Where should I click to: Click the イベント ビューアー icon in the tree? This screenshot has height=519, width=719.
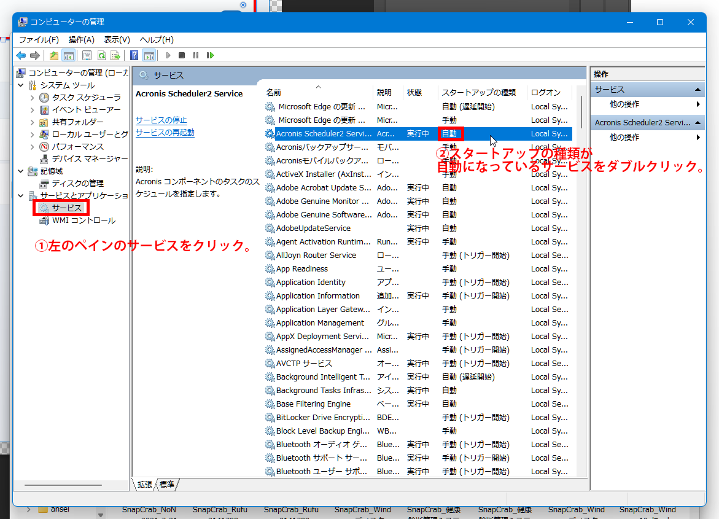(x=44, y=110)
